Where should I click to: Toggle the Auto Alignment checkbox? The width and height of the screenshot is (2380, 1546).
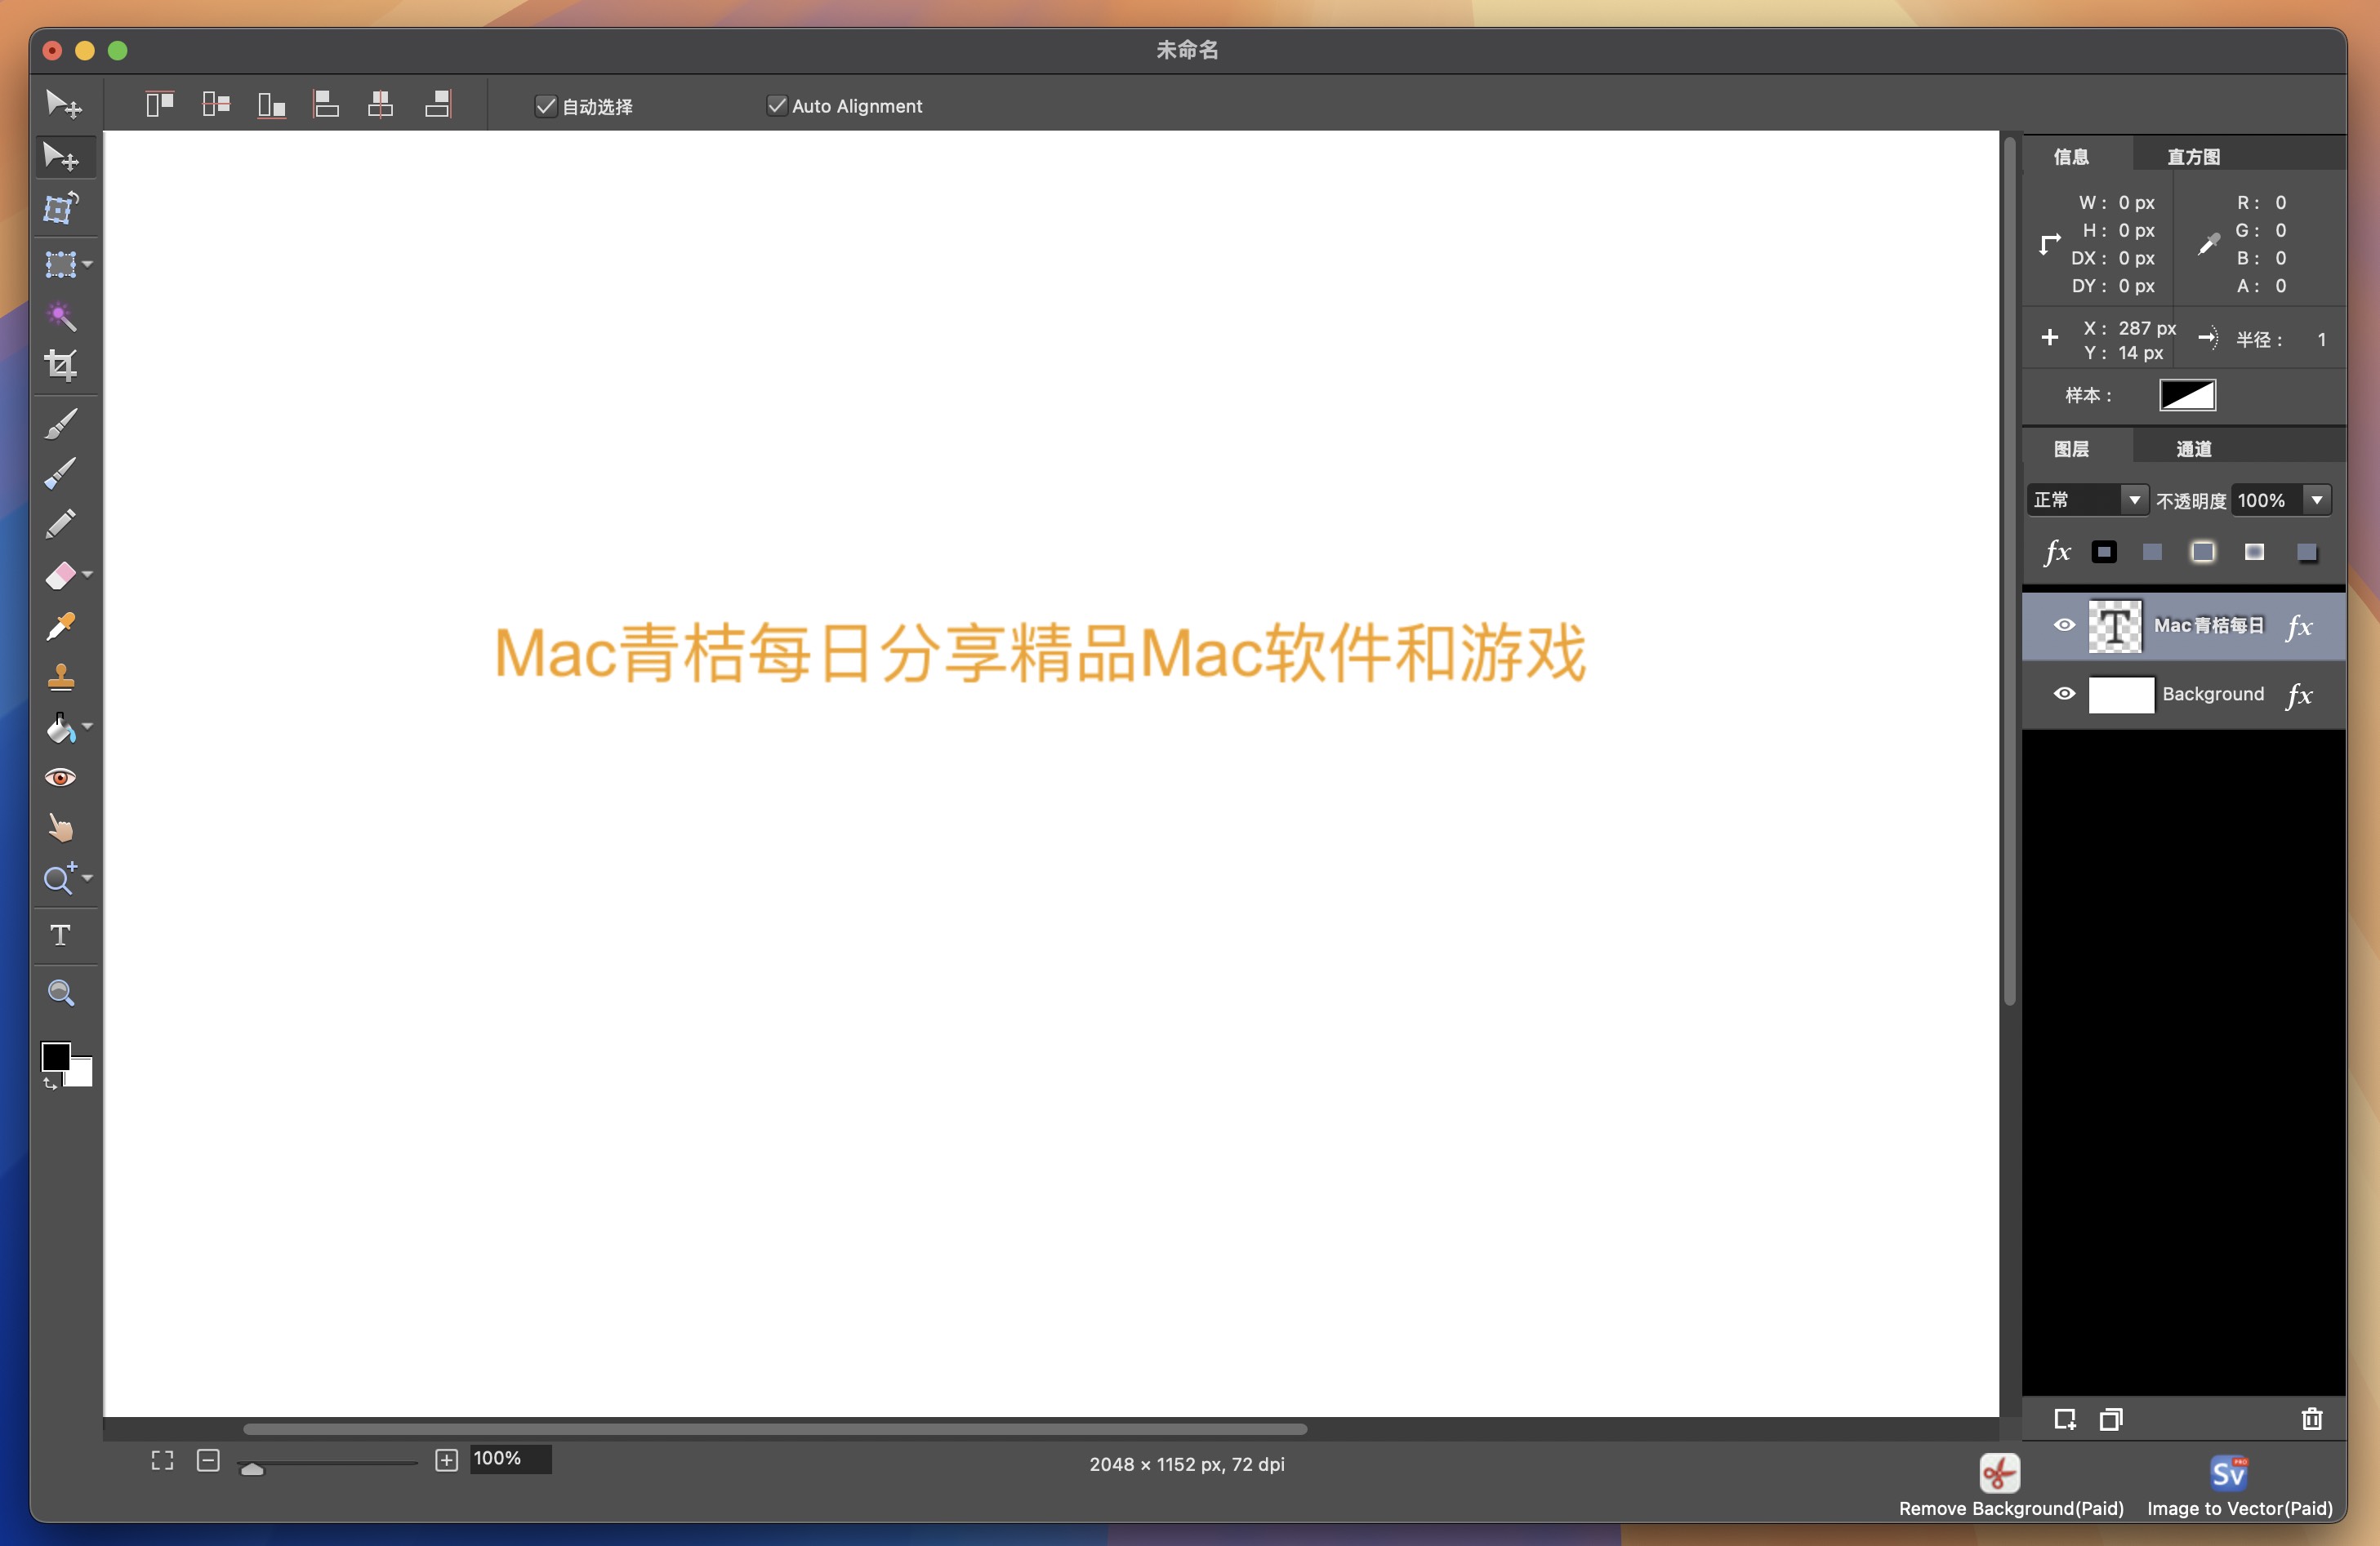[777, 106]
